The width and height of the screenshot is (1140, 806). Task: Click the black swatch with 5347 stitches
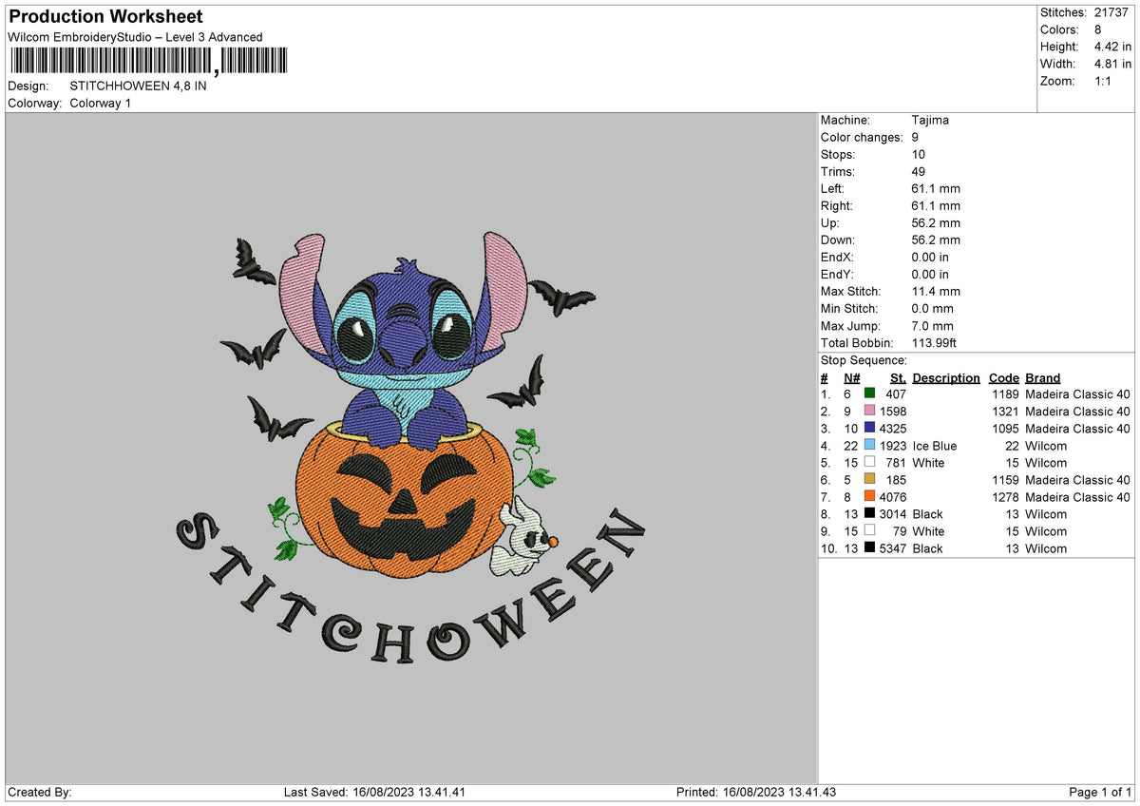pyautogui.click(x=869, y=547)
